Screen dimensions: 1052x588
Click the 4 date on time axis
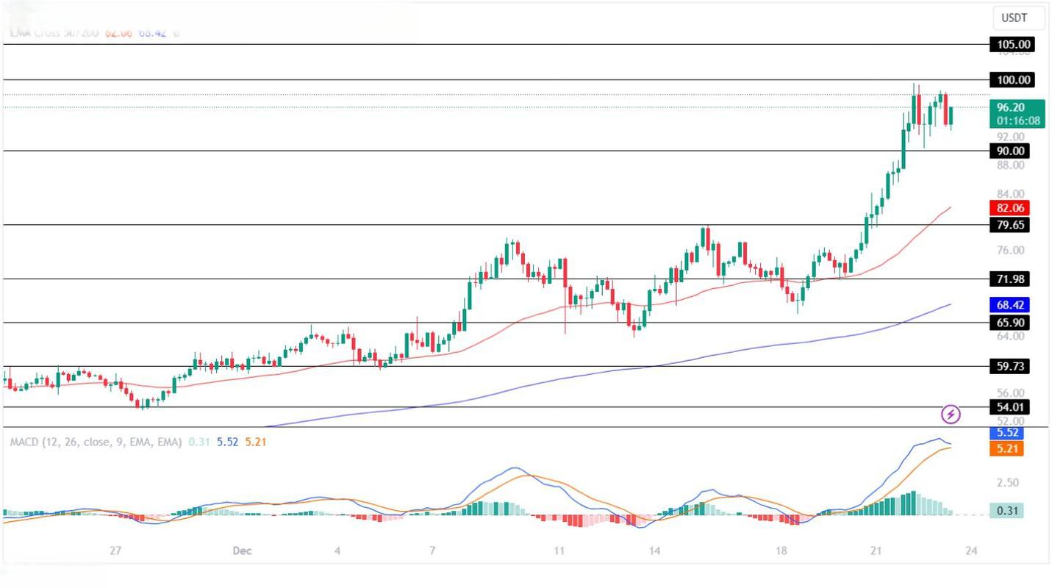[x=337, y=551]
